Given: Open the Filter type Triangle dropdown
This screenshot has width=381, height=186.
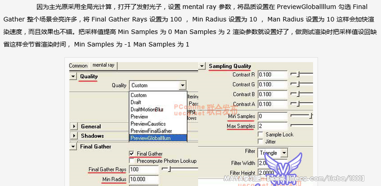Looking at the screenshot, I should point(284,153).
